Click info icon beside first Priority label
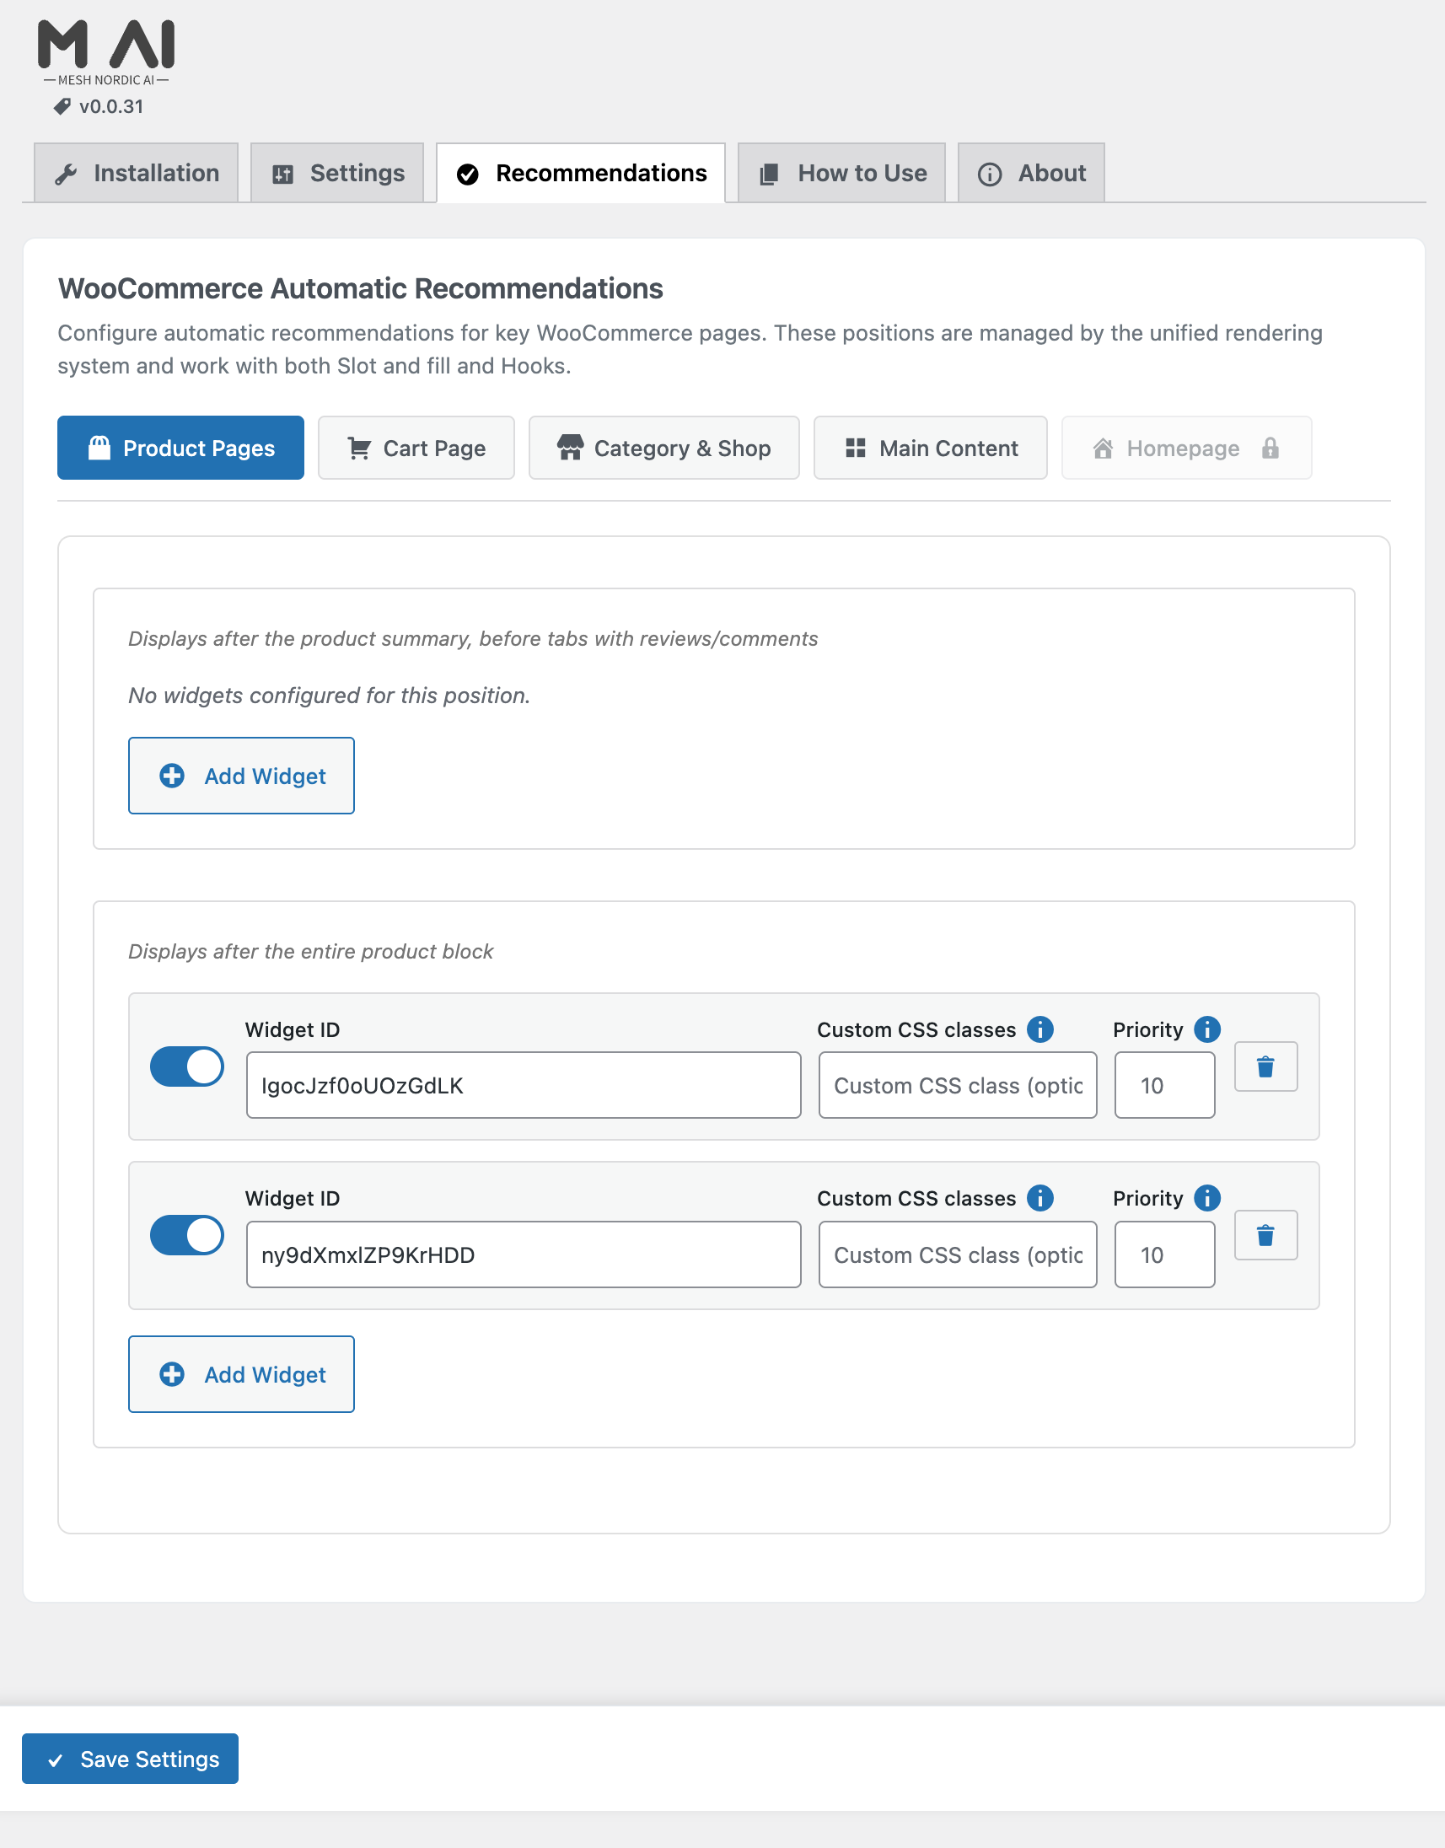The image size is (1445, 1848). pos(1206,1029)
